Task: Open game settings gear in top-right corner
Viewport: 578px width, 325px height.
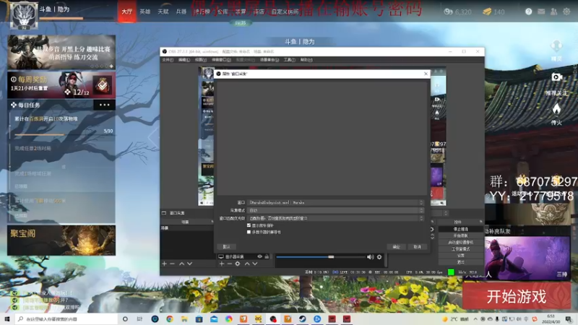Action: click(x=566, y=12)
